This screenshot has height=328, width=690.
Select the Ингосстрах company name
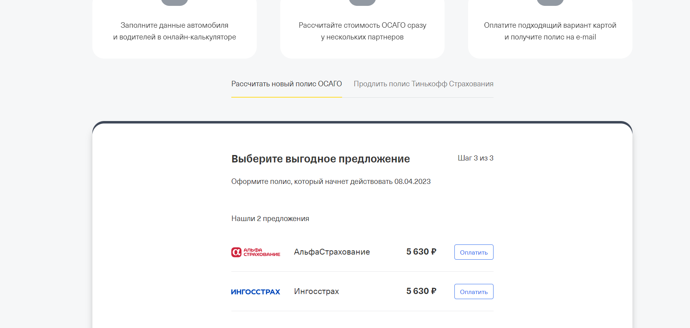(x=316, y=291)
